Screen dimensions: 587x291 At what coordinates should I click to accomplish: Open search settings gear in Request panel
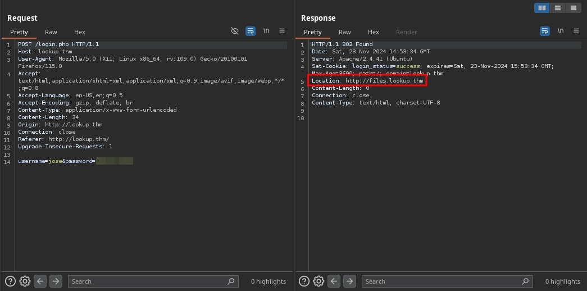[x=25, y=281]
